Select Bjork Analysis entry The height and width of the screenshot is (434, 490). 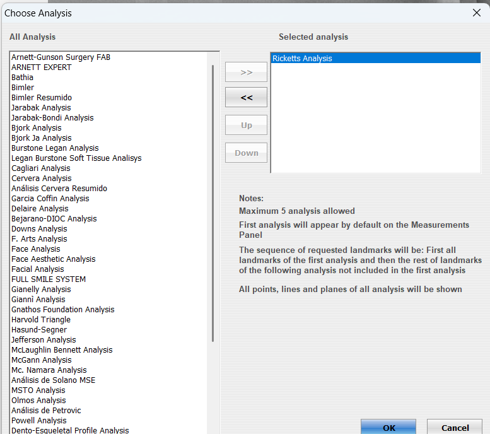click(x=37, y=127)
